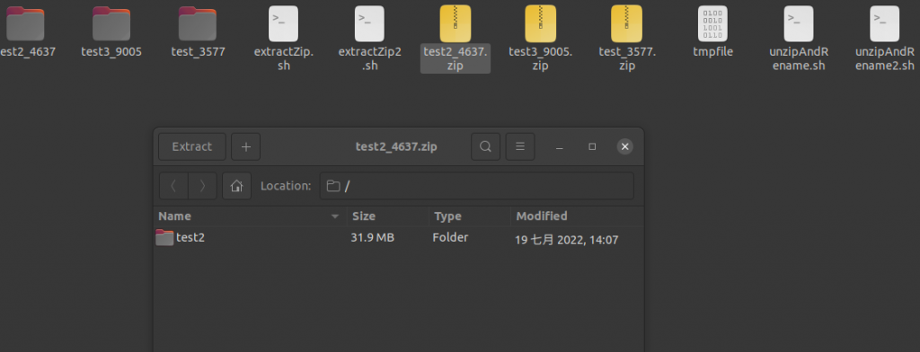Click the Location path input field

click(x=476, y=186)
